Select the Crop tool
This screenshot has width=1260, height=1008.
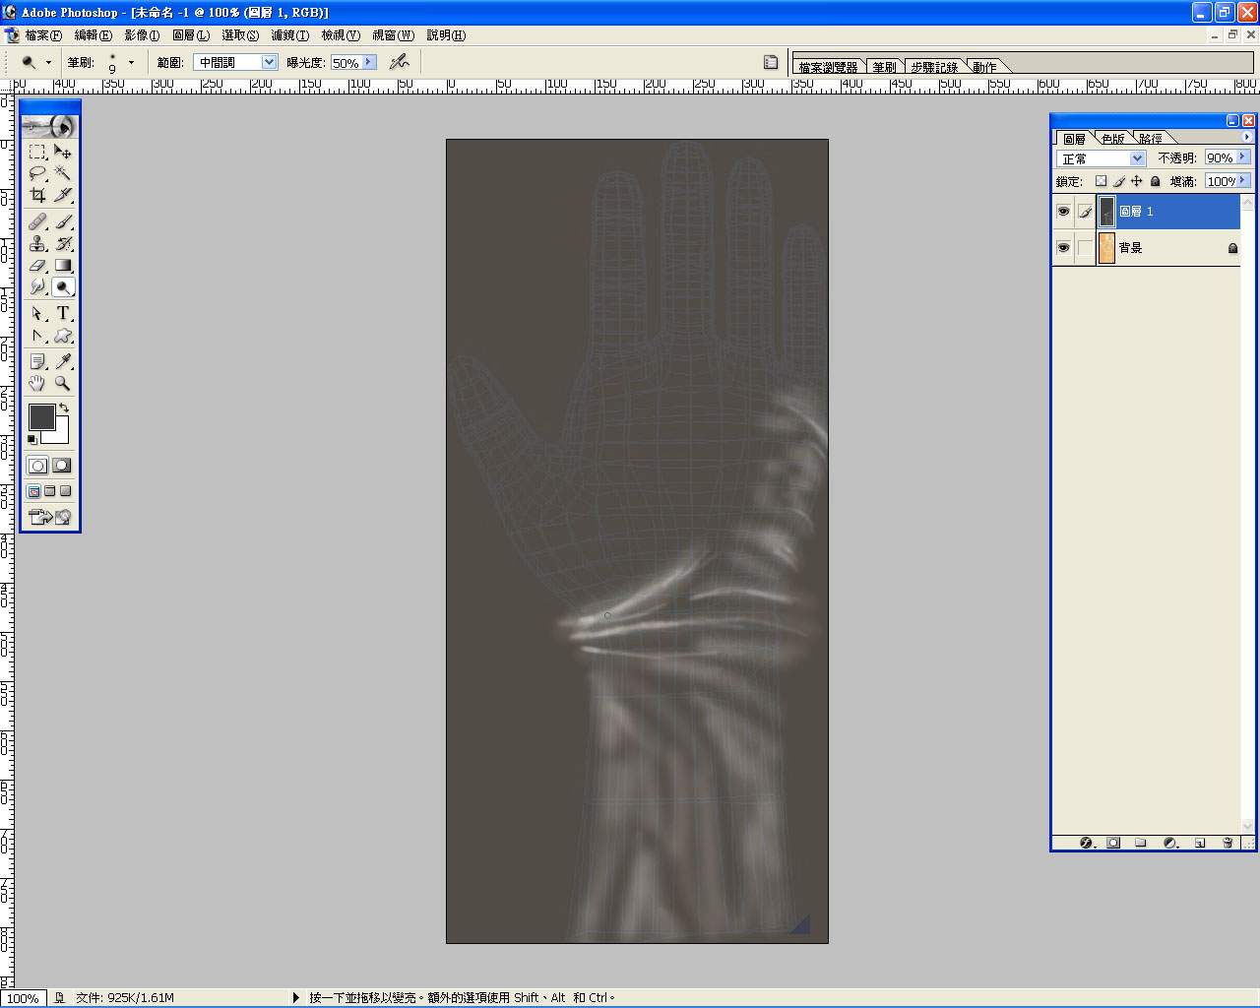tap(37, 195)
